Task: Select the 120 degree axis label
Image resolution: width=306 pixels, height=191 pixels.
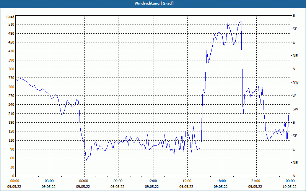Action: 11,140
